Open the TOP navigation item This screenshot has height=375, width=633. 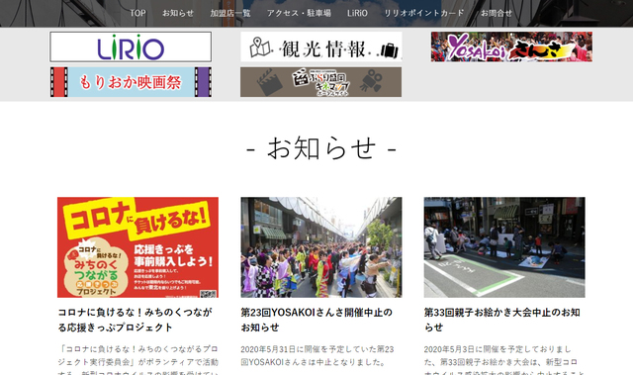pos(137,13)
